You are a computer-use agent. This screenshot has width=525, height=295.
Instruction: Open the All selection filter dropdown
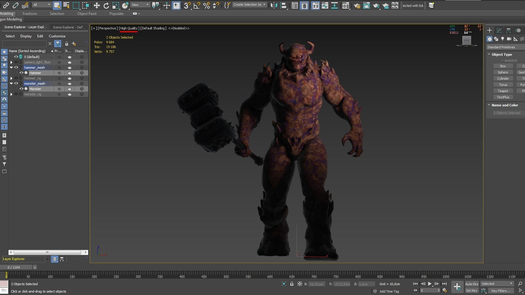pos(42,5)
